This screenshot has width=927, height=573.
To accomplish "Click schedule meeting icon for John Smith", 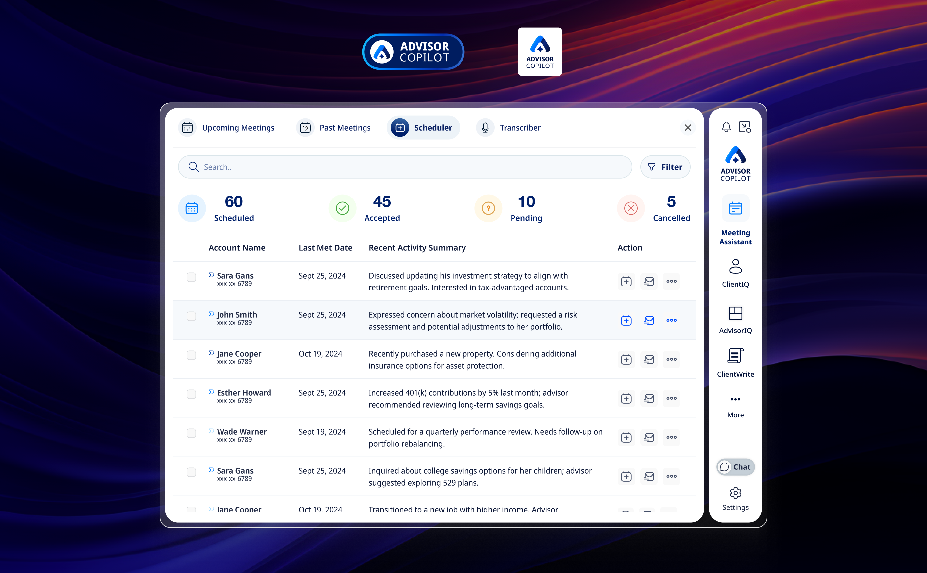I will pos(626,321).
